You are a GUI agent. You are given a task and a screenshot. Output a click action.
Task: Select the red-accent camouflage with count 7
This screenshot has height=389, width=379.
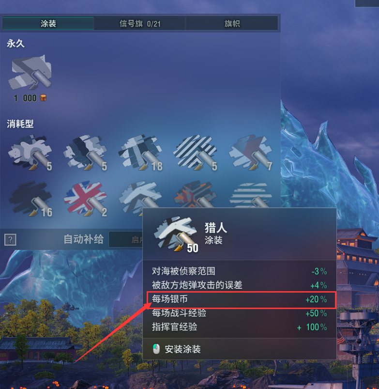click(x=250, y=153)
